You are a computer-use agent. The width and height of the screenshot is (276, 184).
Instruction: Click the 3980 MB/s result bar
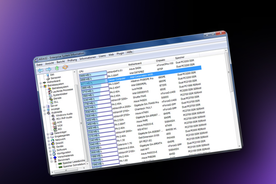(95, 86)
